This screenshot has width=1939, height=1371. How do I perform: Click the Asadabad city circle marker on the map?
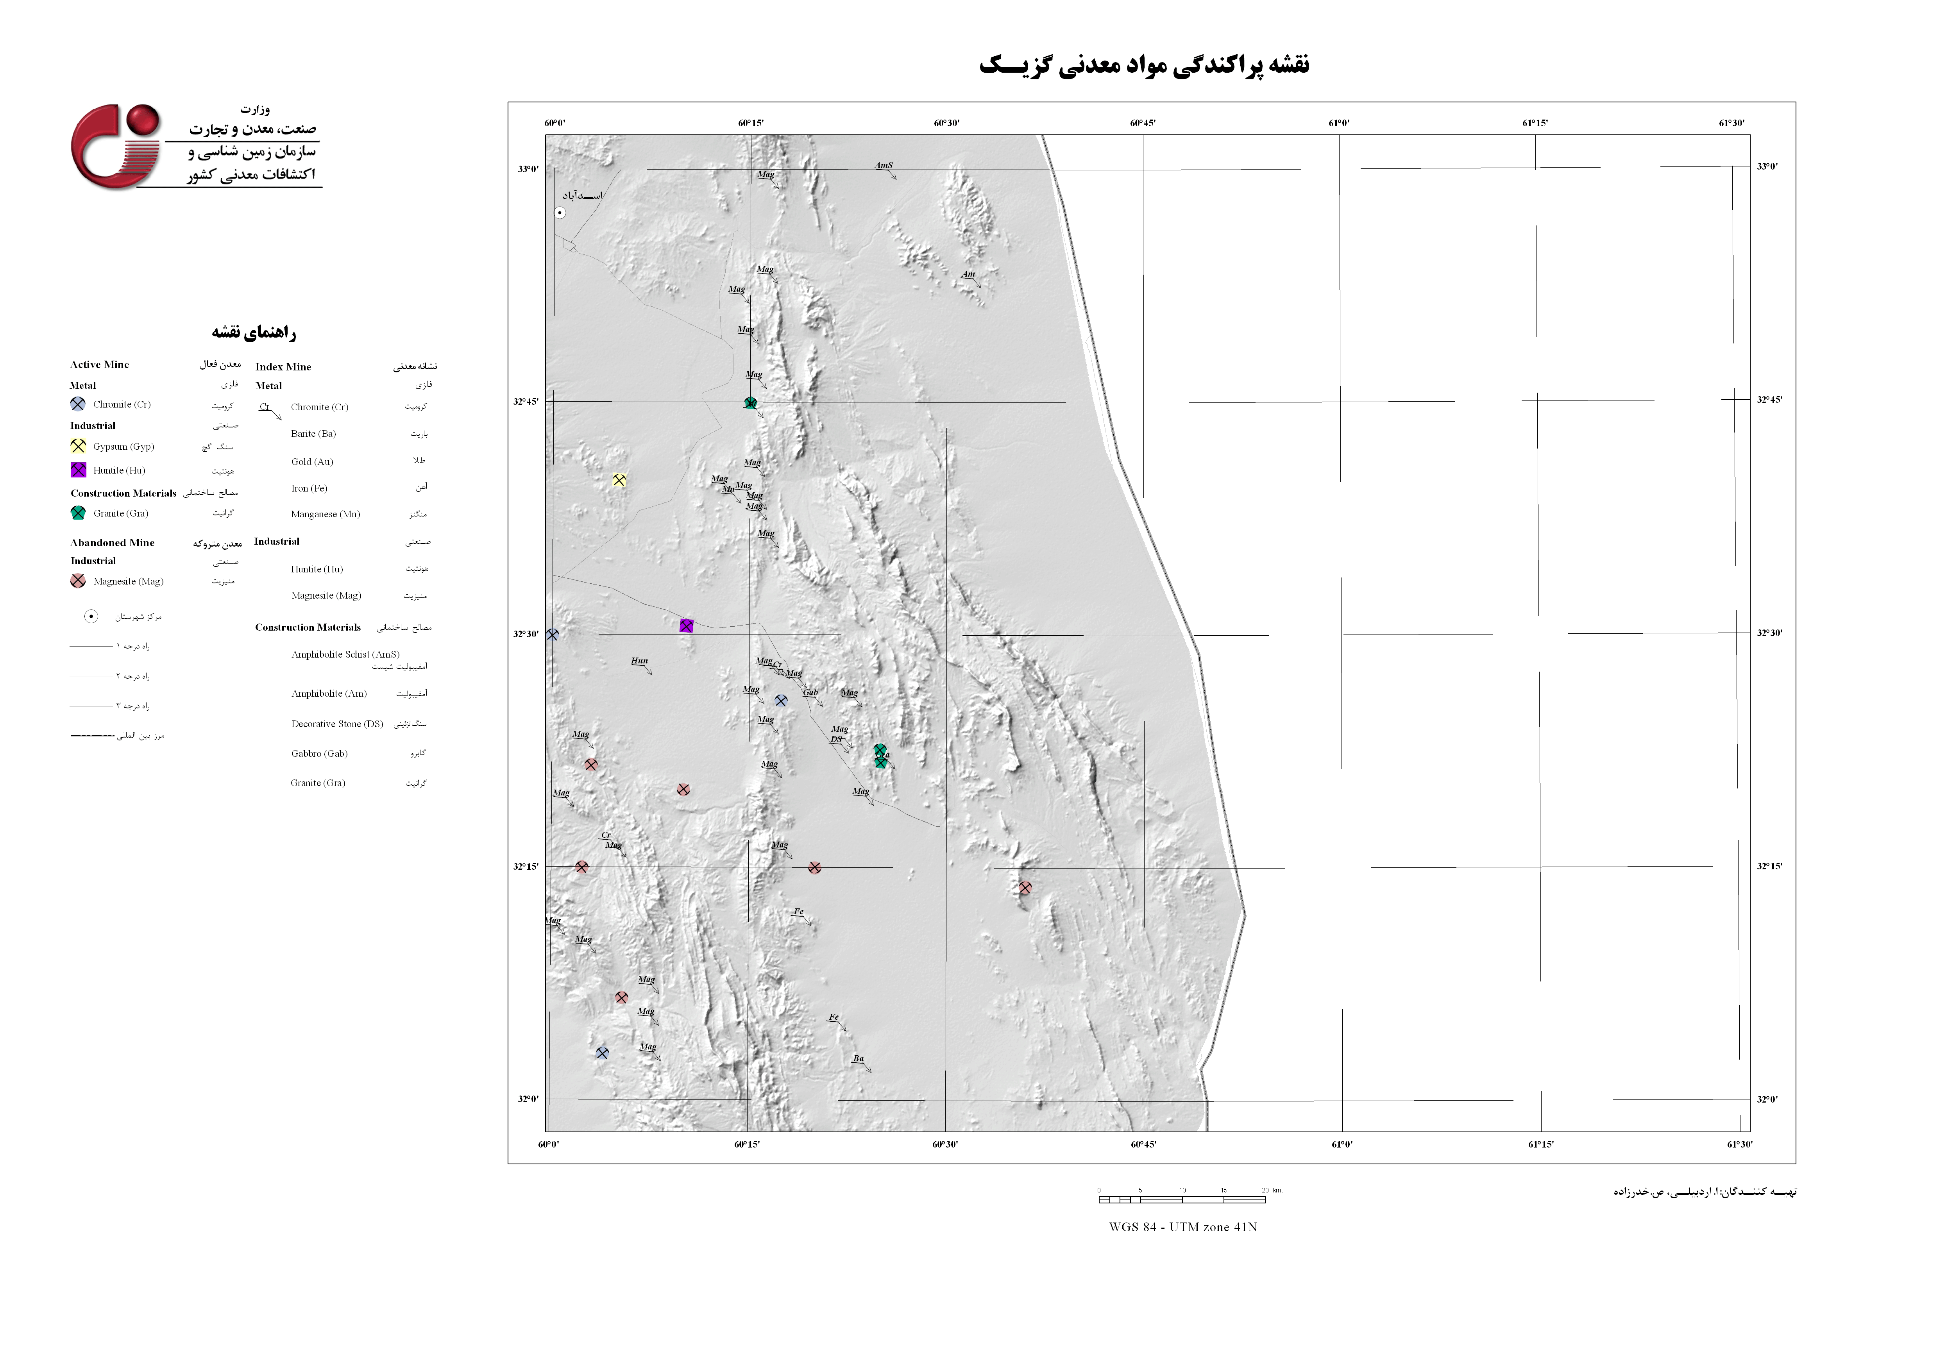(560, 213)
